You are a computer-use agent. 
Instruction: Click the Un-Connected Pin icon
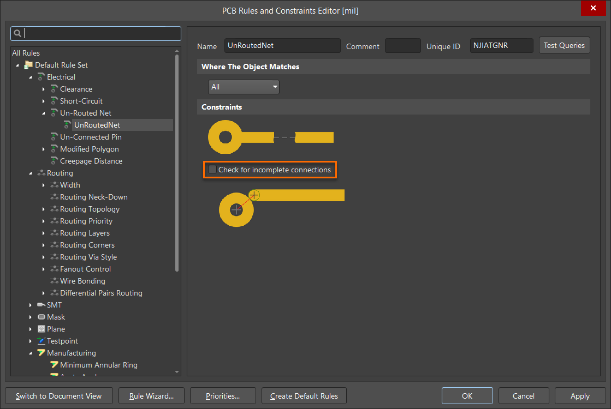click(x=54, y=137)
